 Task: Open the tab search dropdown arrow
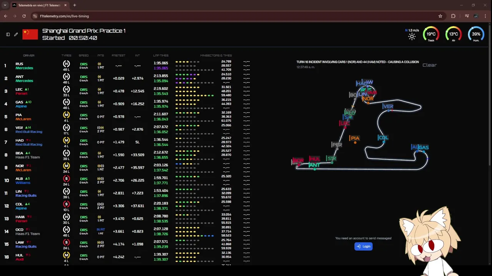click(x=5, y=5)
